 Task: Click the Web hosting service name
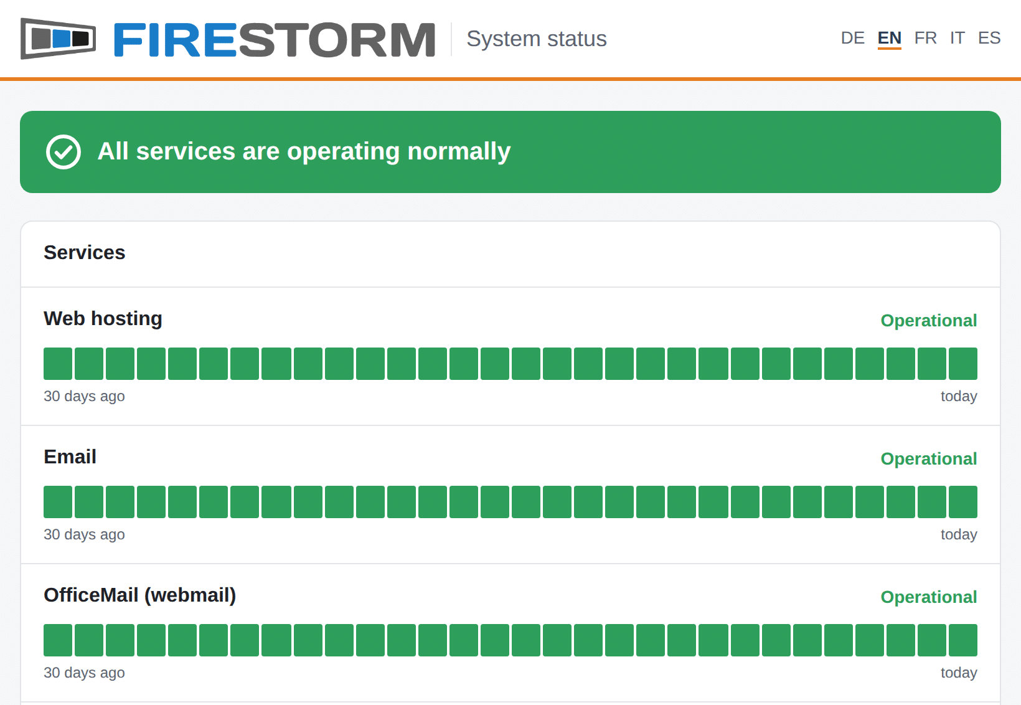[x=103, y=318]
